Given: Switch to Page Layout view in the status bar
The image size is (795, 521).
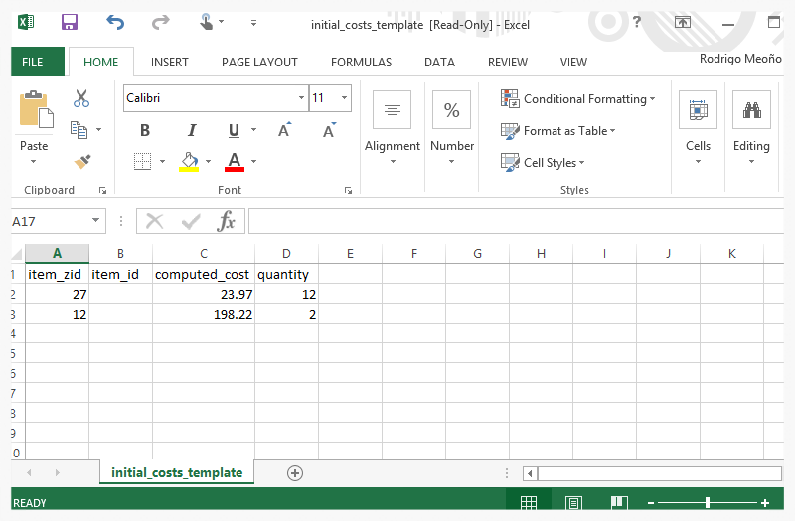Looking at the screenshot, I should (573, 503).
